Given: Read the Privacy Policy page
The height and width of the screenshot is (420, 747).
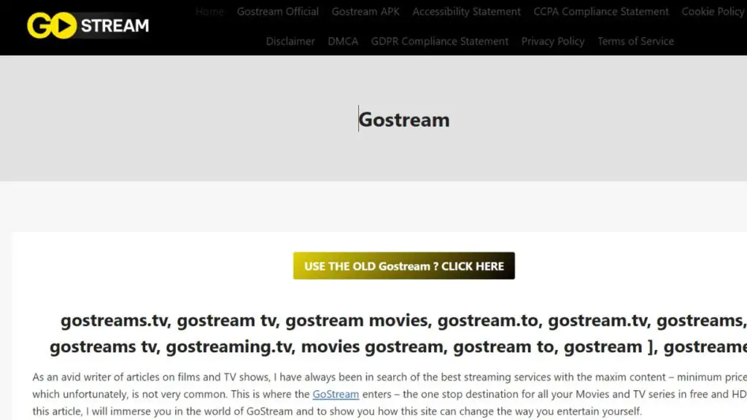Looking at the screenshot, I should click(x=552, y=42).
